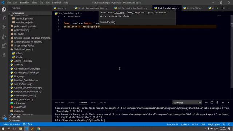Open the Run and Debug view
The width and height of the screenshot is (233, 131).
tap(4, 36)
